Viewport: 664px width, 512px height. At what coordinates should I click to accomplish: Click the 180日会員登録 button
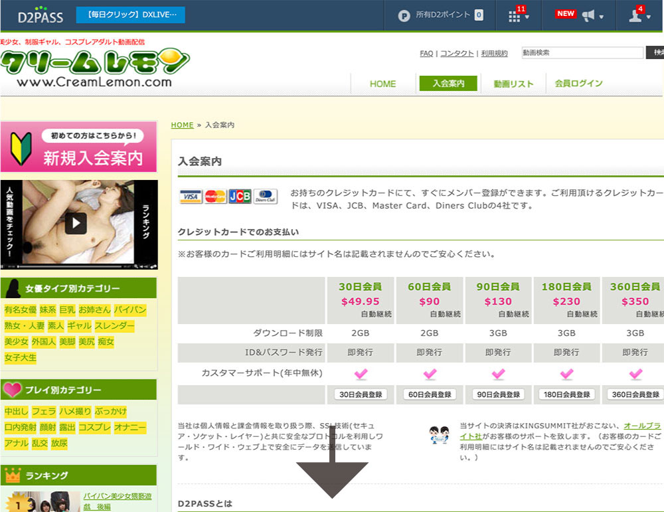(x=566, y=394)
